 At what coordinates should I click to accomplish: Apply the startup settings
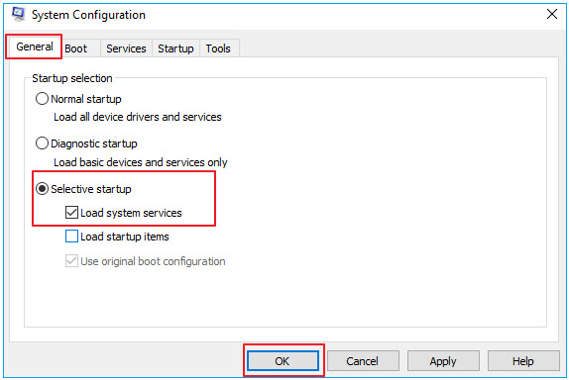(x=443, y=361)
